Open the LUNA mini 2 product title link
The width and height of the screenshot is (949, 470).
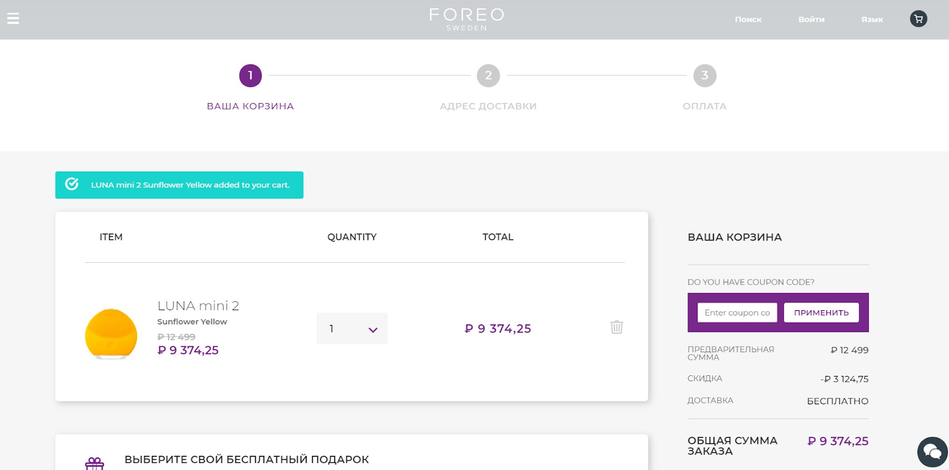(x=198, y=306)
